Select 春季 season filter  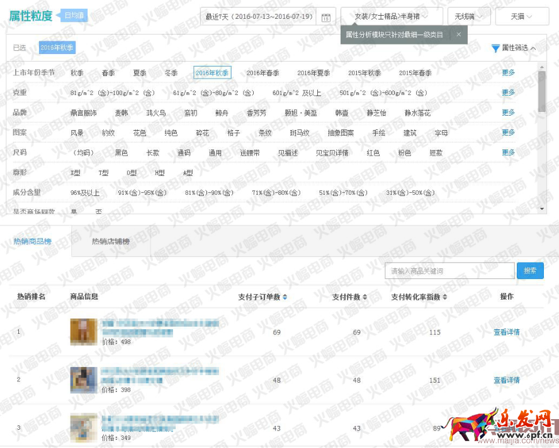[108, 73]
